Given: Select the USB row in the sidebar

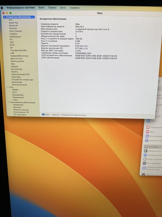Looking at the screenshot, I should point(12,53).
